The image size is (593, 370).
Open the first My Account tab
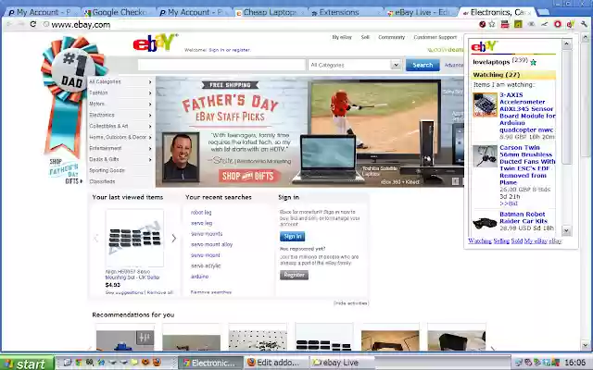point(42,12)
